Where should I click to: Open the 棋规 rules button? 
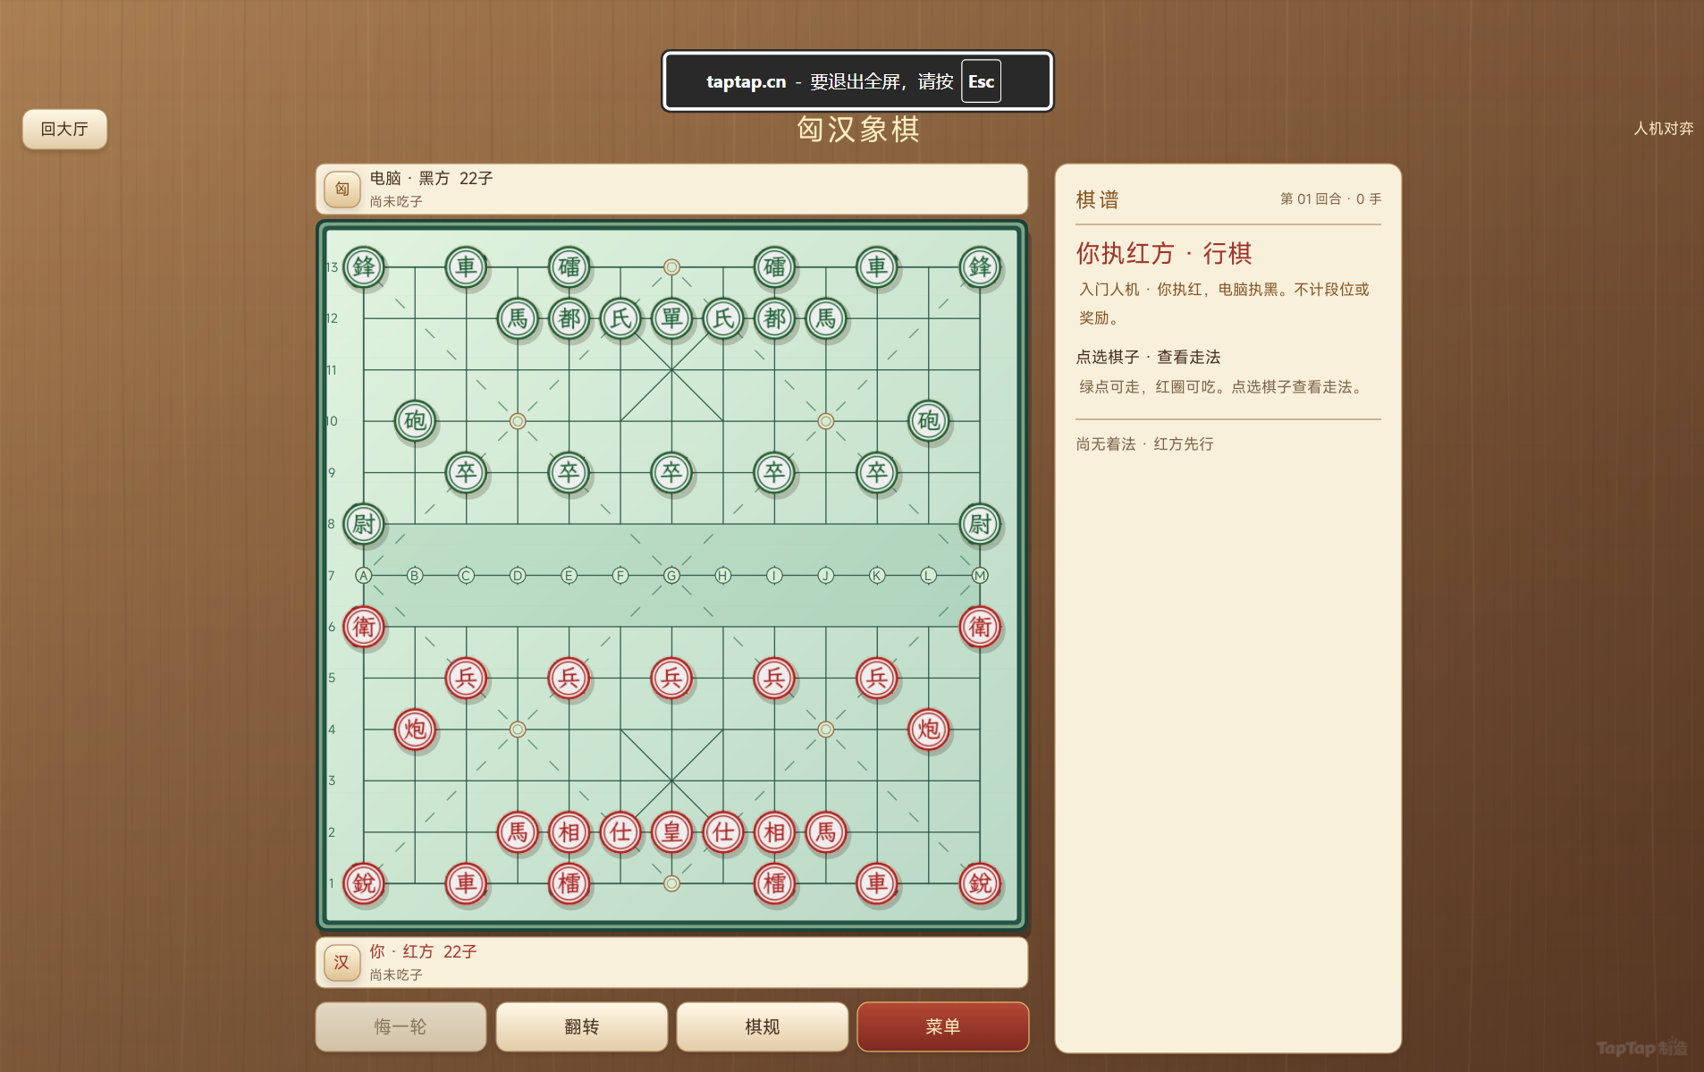point(763,1026)
